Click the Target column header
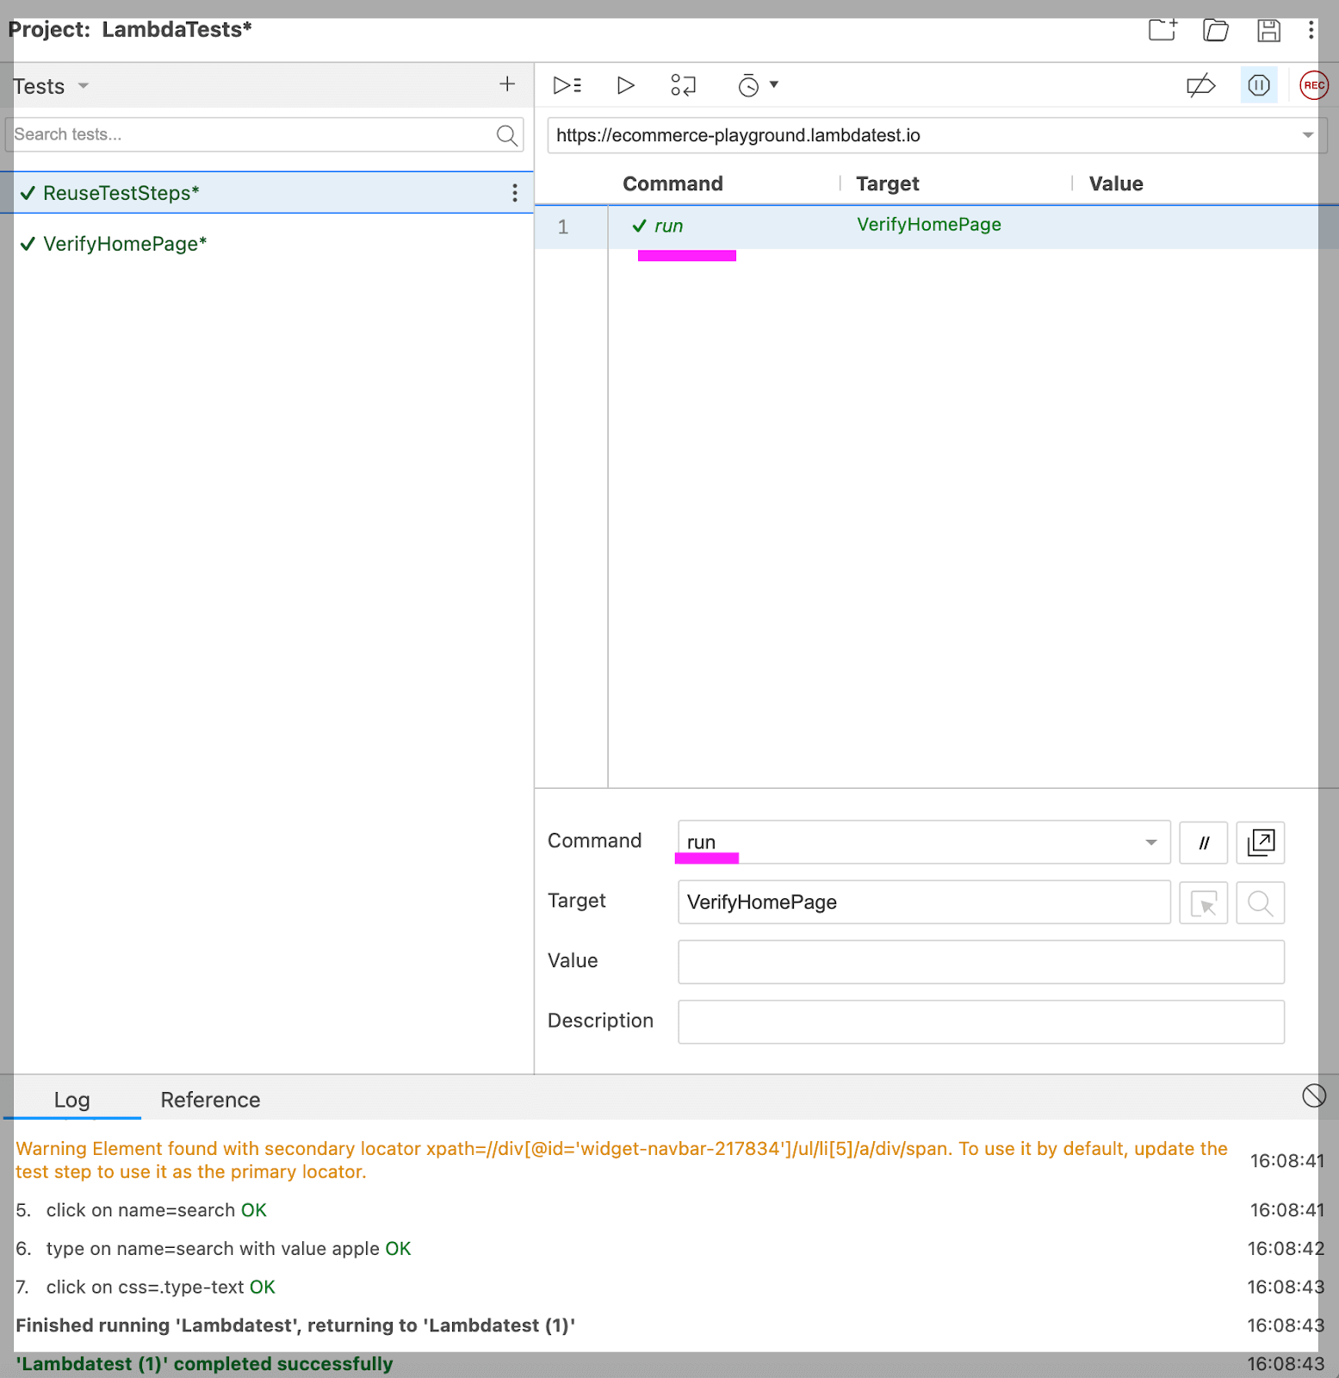Image resolution: width=1339 pixels, height=1378 pixels. [x=887, y=183]
